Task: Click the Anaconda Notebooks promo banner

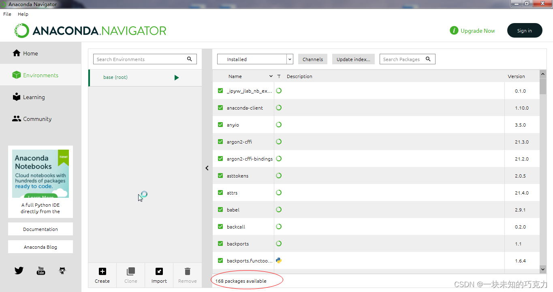Action: (41, 174)
